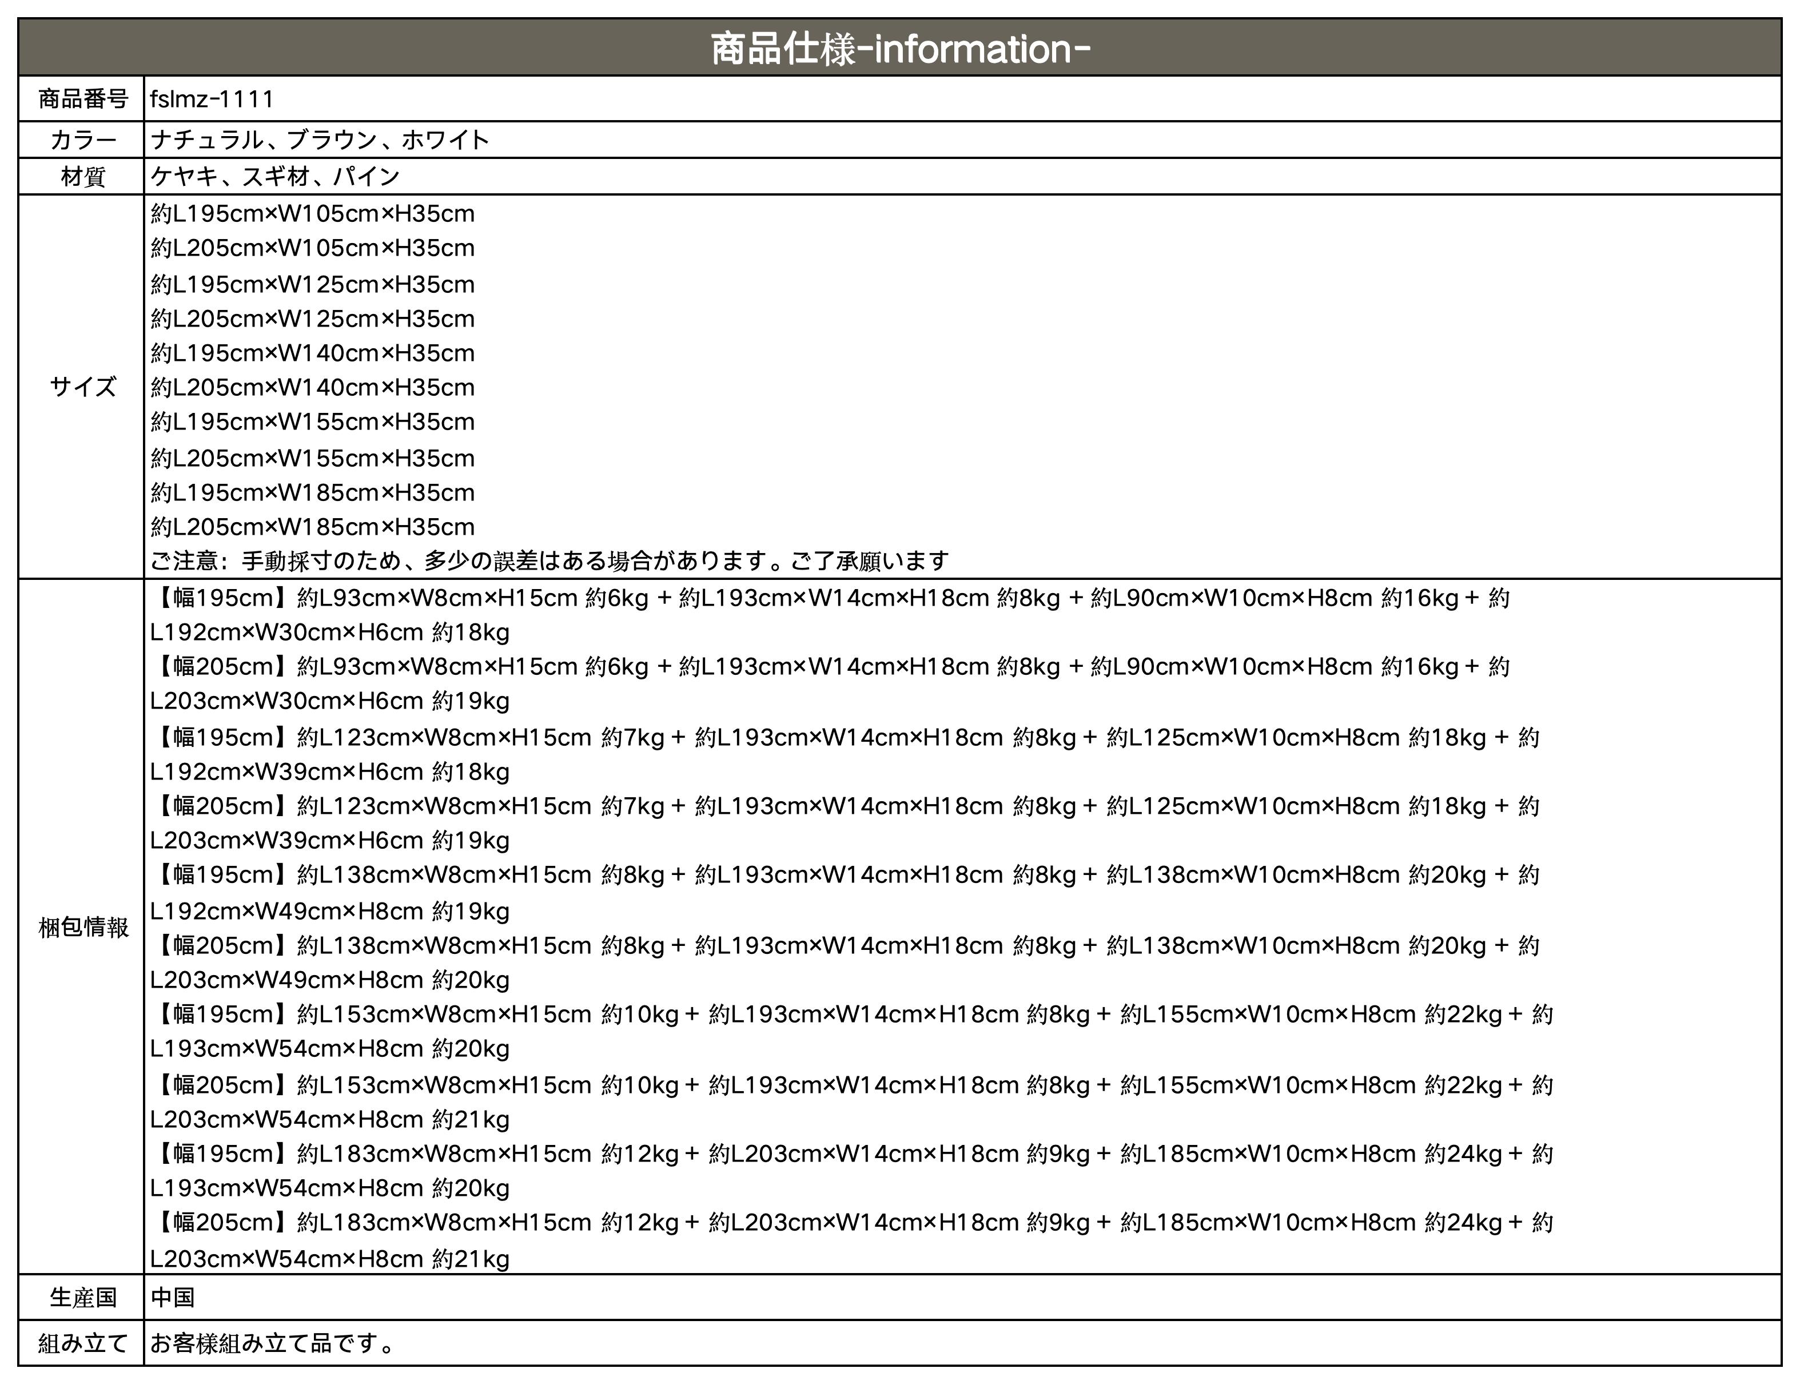Click size line L205cm×W125cm×H35cm
This screenshot has height=1384, width=1800.
click(x=313, y=319)
